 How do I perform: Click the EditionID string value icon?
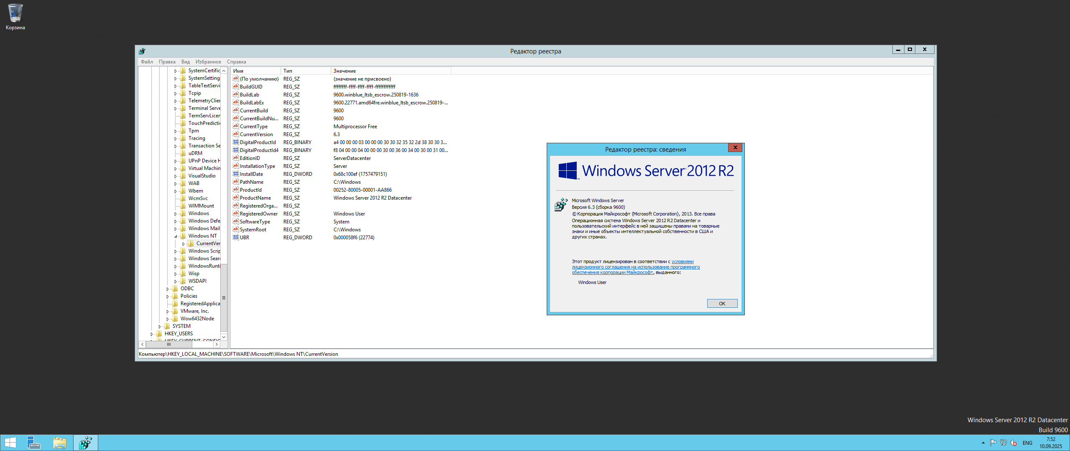coord(236,158)
